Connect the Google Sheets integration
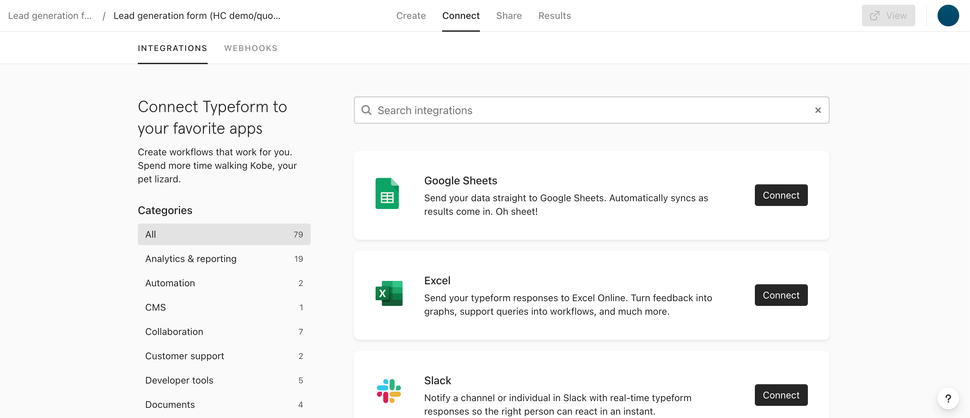 (x=781, y=195)
